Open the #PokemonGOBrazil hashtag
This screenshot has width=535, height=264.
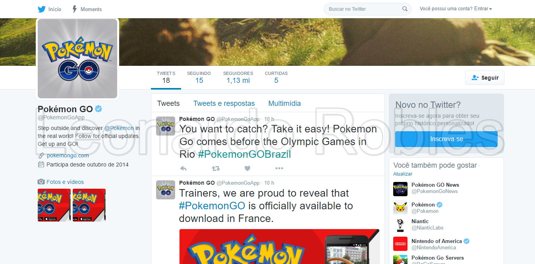tap(245, 154)
